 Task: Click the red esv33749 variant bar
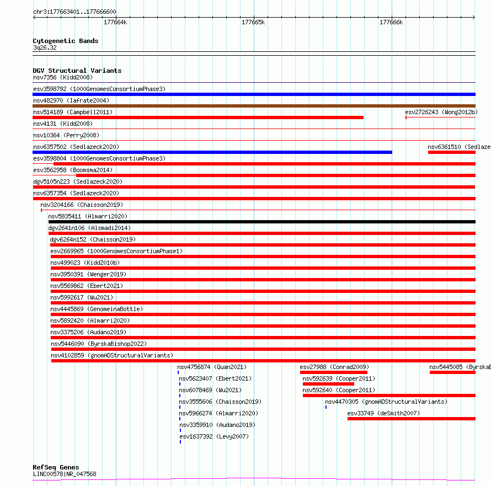[412, 419]
